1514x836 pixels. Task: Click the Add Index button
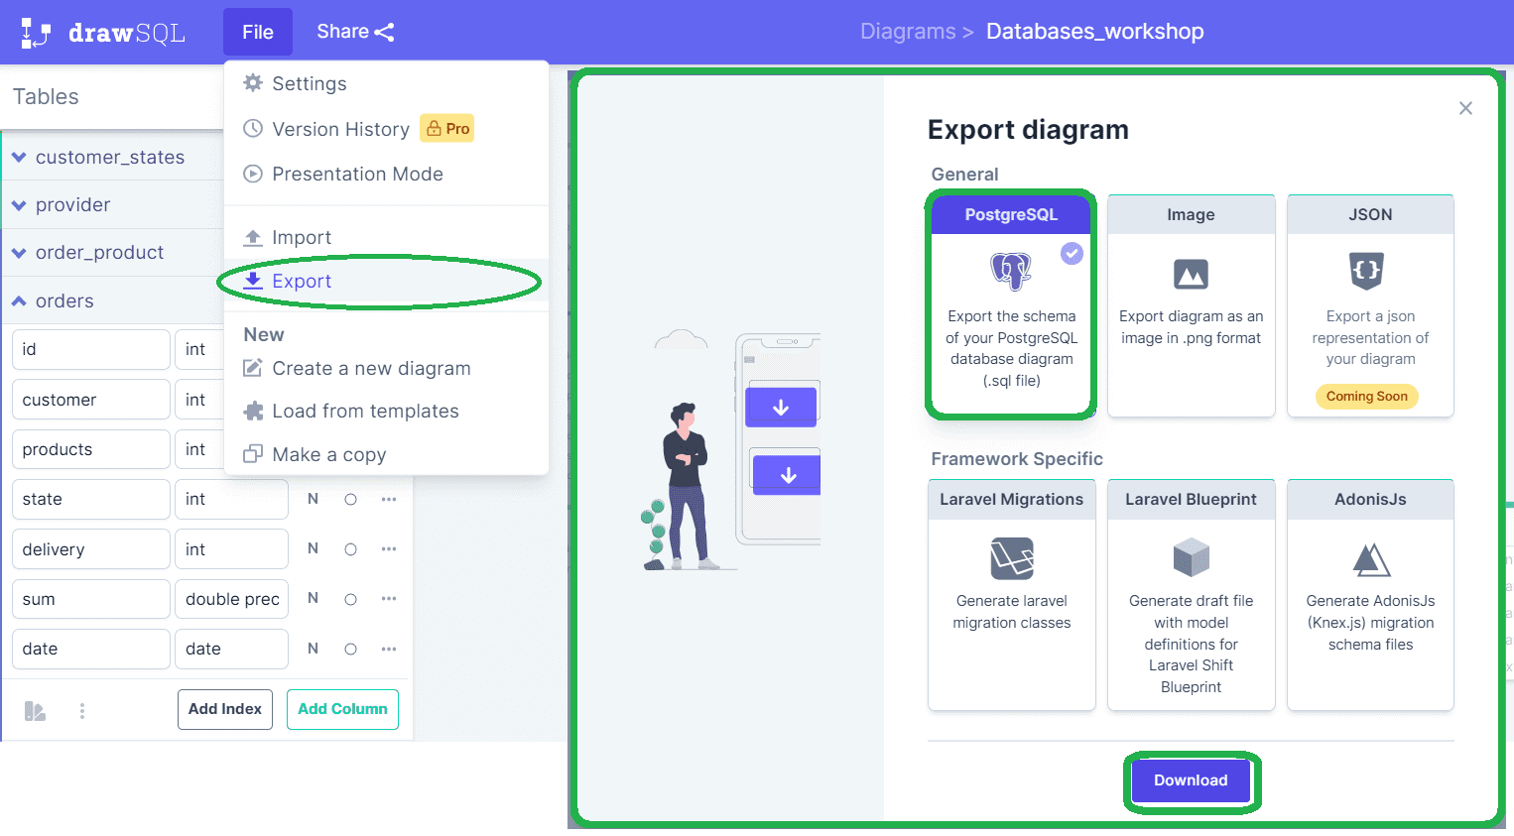tap(225, 709)
